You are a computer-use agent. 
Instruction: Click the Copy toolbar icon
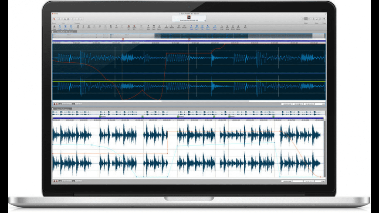click(78, 26)
